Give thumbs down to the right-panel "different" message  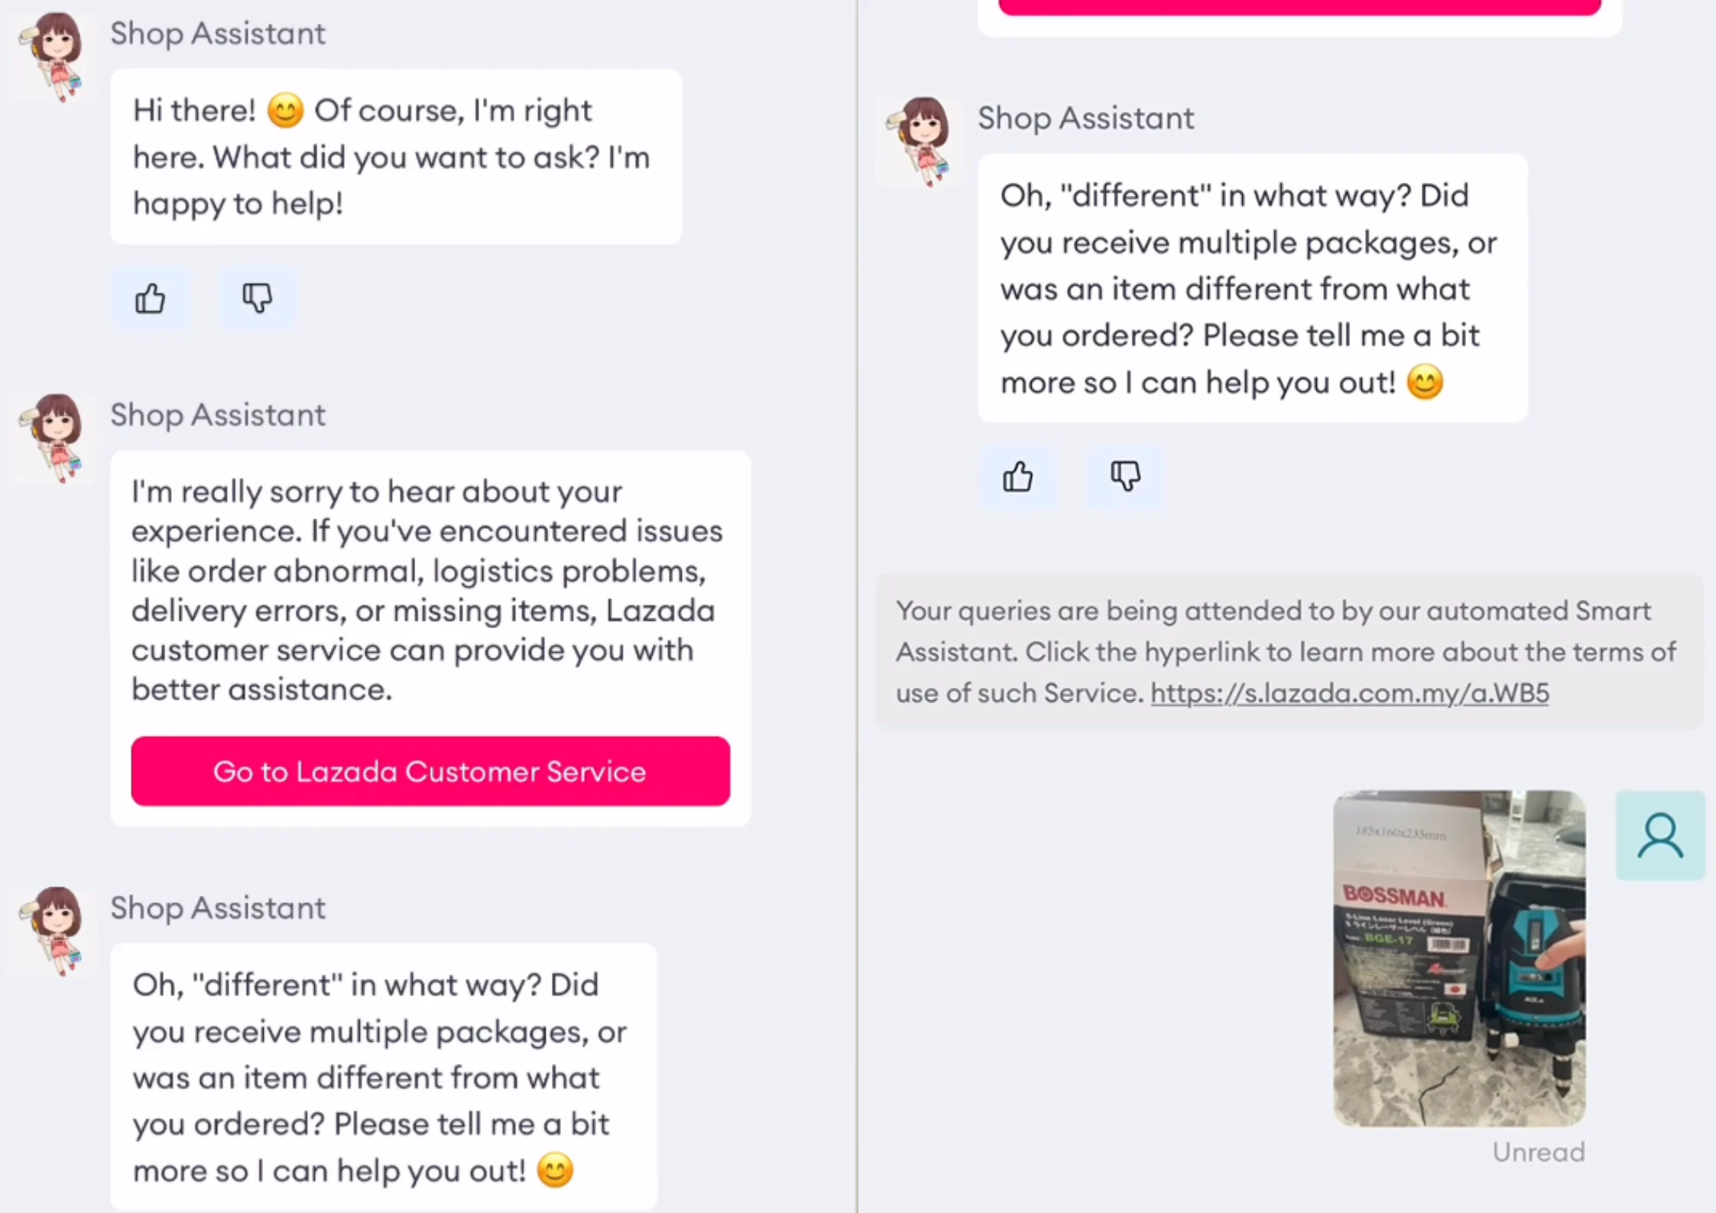pos(1125,477)
